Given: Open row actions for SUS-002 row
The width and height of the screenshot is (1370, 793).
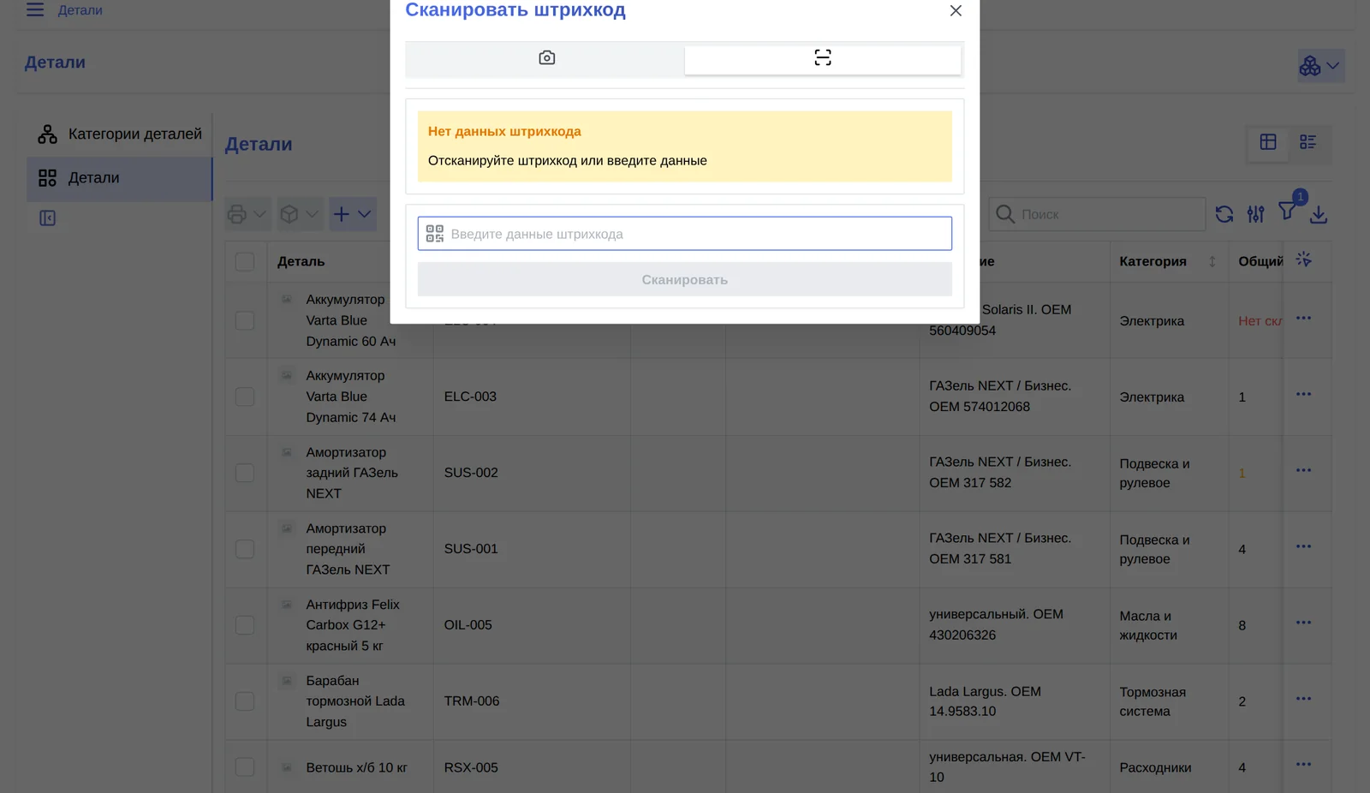Looking at the screenshot, I should pyautogui.click(x=1303, y=471).
